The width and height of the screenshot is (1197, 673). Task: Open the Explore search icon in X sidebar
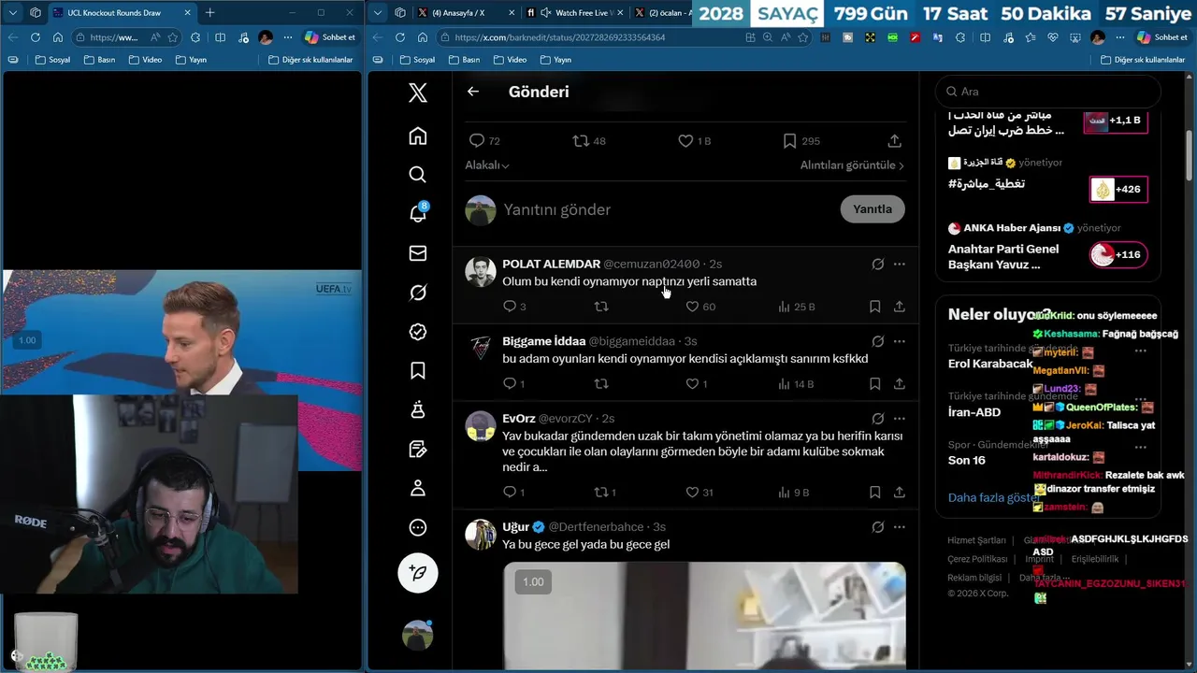click(x=418, y=175)
